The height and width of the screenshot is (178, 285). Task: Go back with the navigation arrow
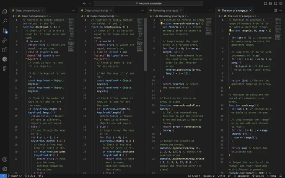(85, 3)
